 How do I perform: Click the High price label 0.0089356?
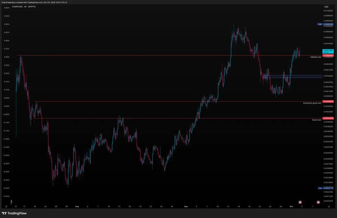coord(328,24)
